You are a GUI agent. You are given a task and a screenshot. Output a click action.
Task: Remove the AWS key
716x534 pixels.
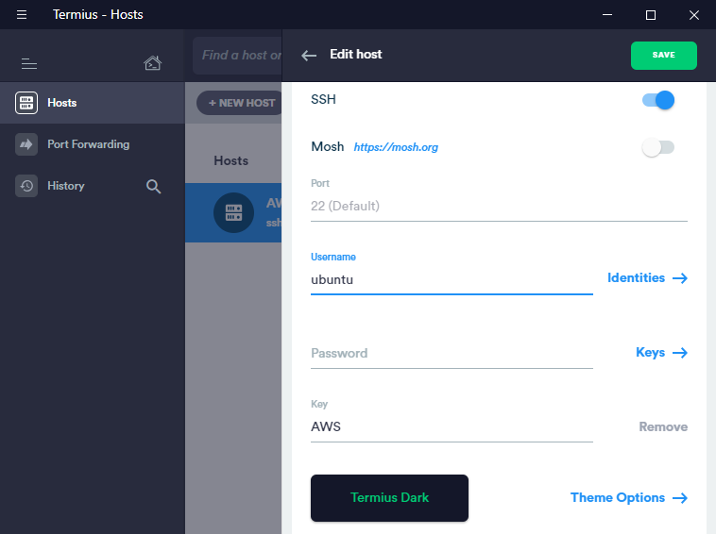[663, 426]
